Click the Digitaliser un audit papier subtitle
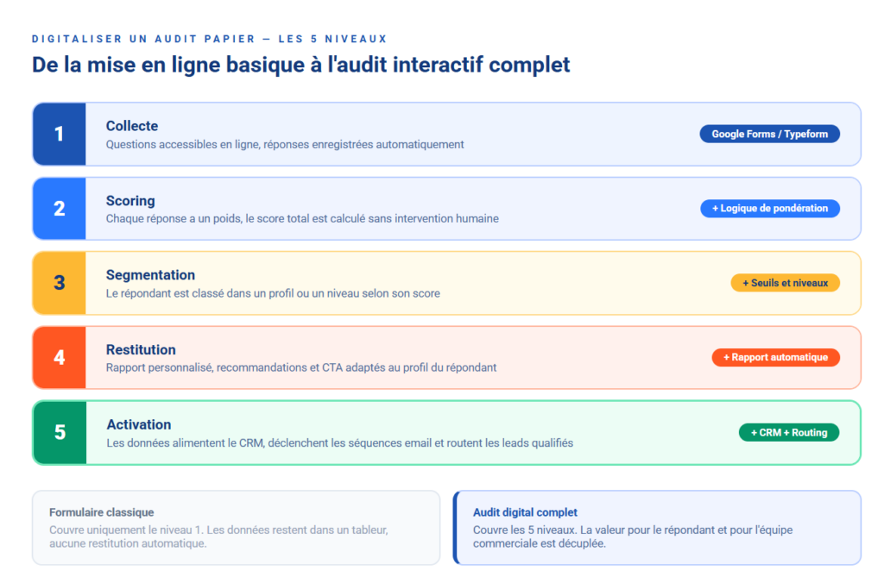 coord(209,39)
